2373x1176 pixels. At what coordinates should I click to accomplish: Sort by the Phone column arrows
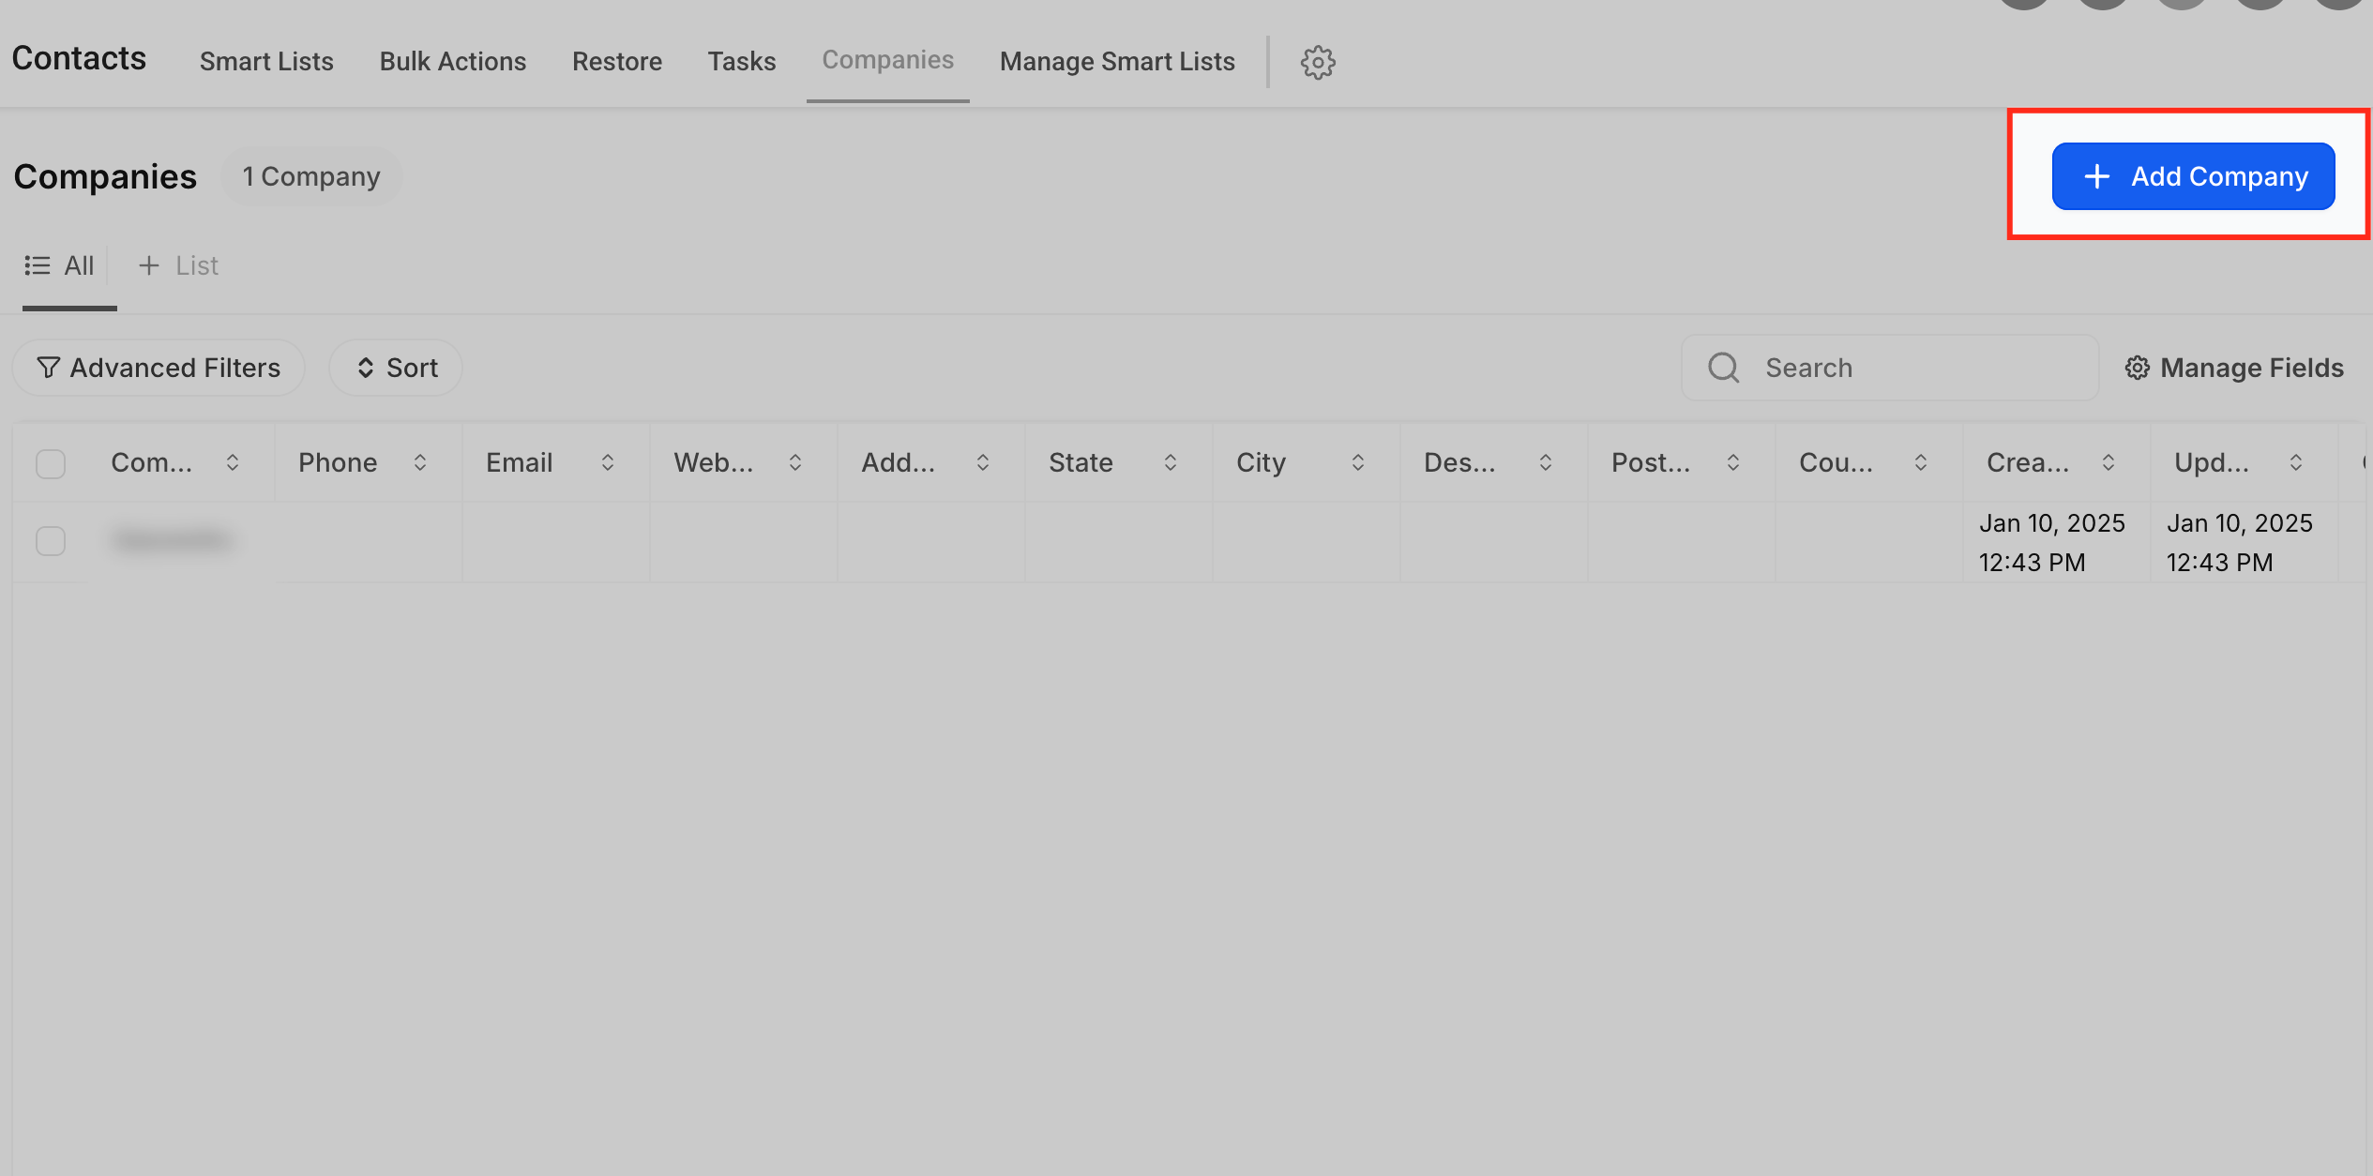[x=420, y=462]
